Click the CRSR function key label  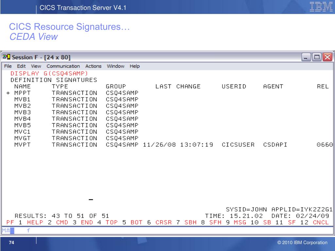(x=164, y=222)
